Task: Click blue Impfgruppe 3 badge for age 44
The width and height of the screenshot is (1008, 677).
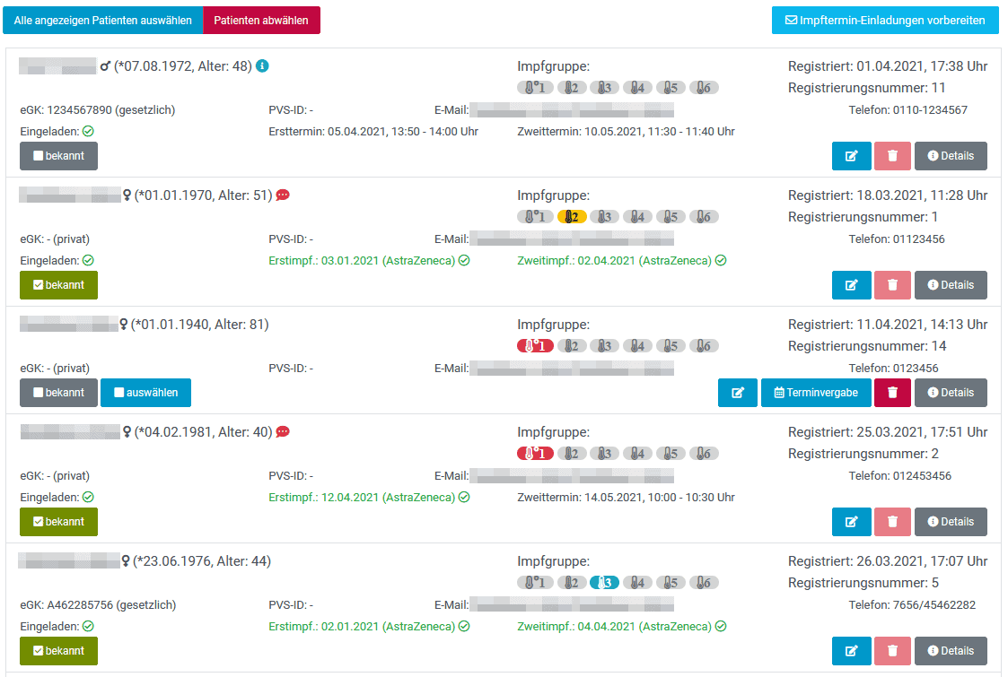Action: click(604, 583)
